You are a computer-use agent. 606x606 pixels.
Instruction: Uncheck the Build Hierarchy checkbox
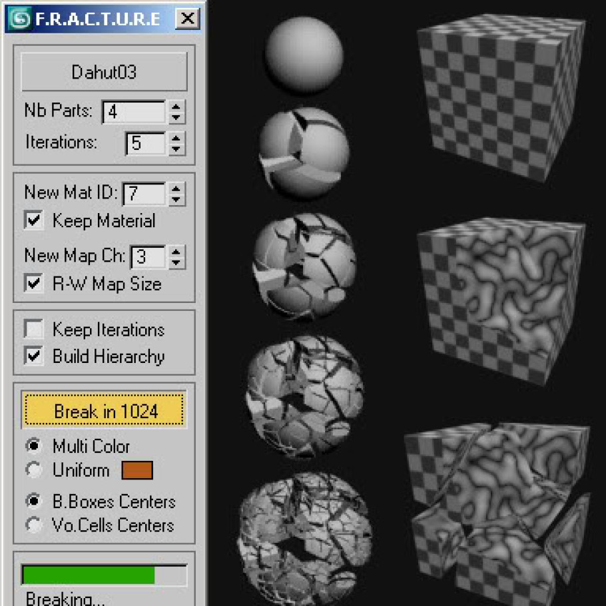click(x=33, y=356)
